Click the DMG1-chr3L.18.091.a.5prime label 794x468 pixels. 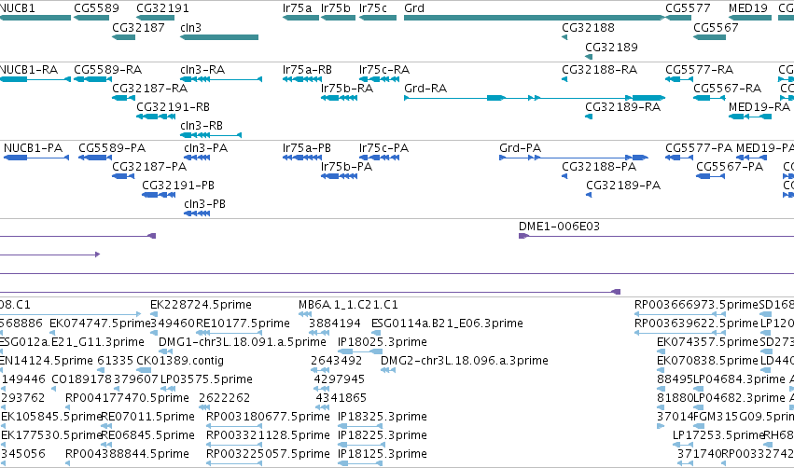pyautogui.click(x=242, y=342)
